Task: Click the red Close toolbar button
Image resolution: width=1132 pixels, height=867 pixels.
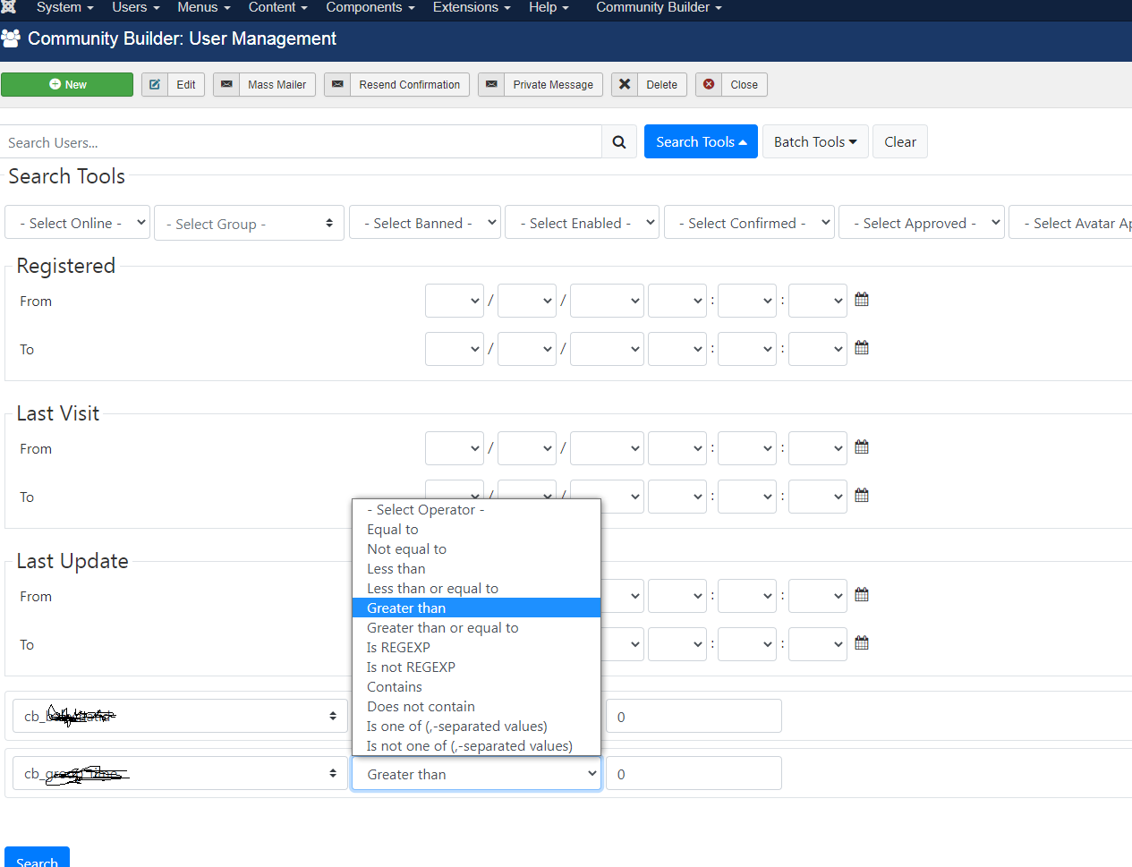Action: coord(731,85)
